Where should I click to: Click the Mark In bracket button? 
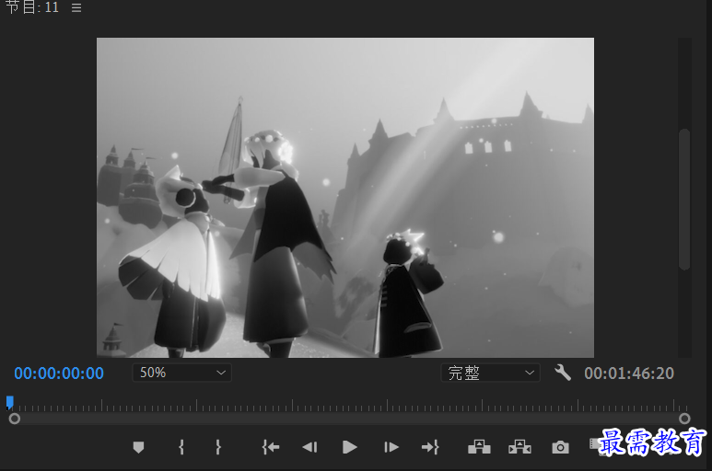[181, 447]
